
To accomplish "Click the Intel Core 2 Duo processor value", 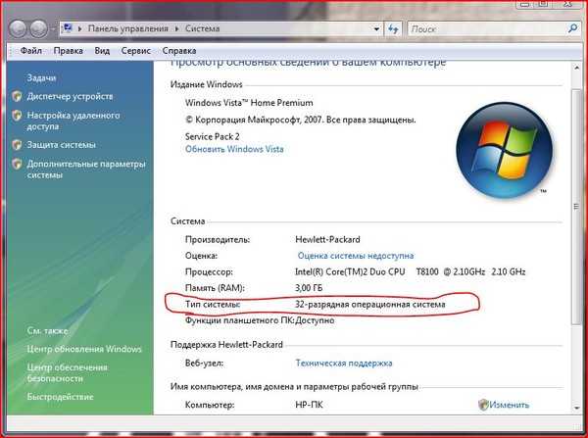I will (x=411, y=271).
